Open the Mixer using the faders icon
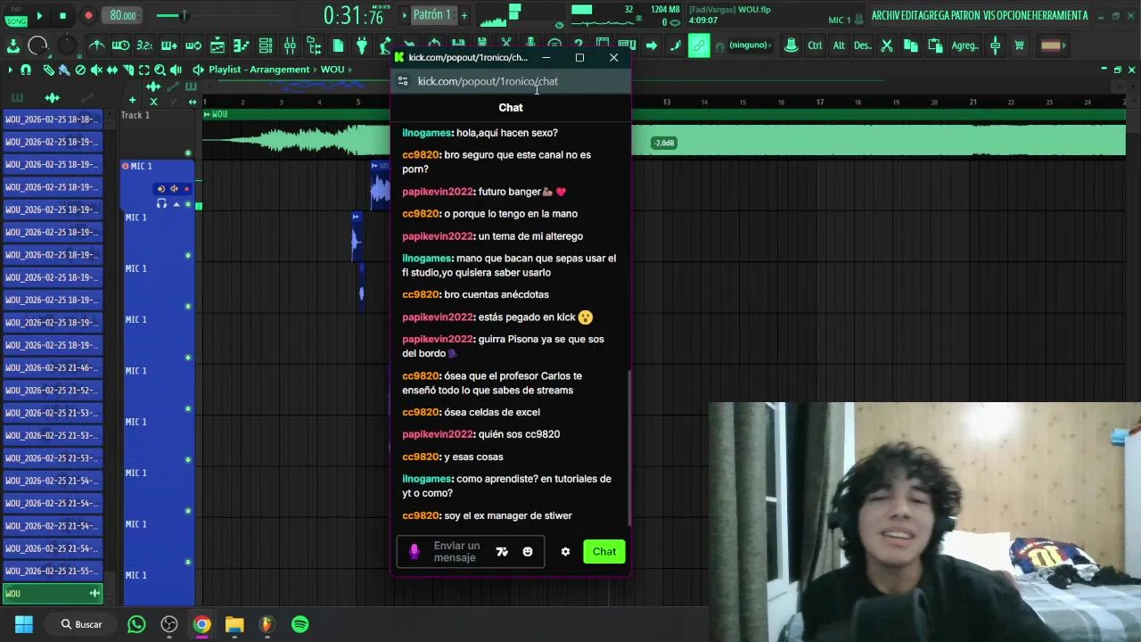The image size is (1141, 642). pos(290,45)
